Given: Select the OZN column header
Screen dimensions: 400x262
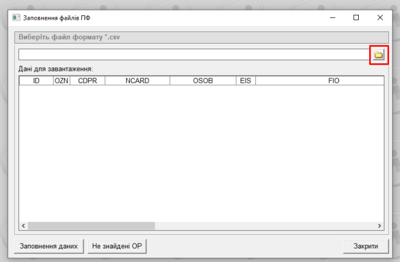Looking at the screenshot, I should point(62,81).
